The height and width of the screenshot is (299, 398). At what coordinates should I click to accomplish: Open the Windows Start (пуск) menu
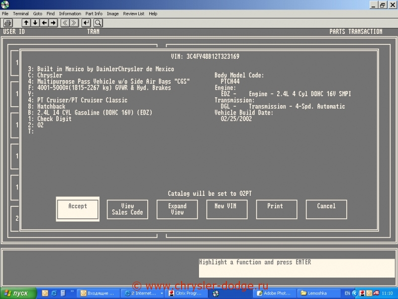18,294
